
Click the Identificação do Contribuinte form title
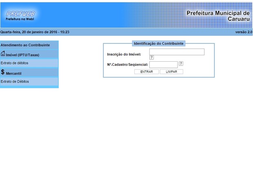coord(159,43)
